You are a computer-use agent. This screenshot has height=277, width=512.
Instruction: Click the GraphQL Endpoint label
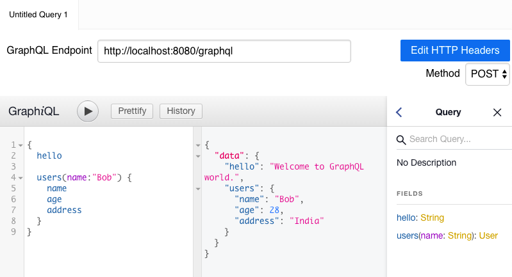[x=49, y=50]
